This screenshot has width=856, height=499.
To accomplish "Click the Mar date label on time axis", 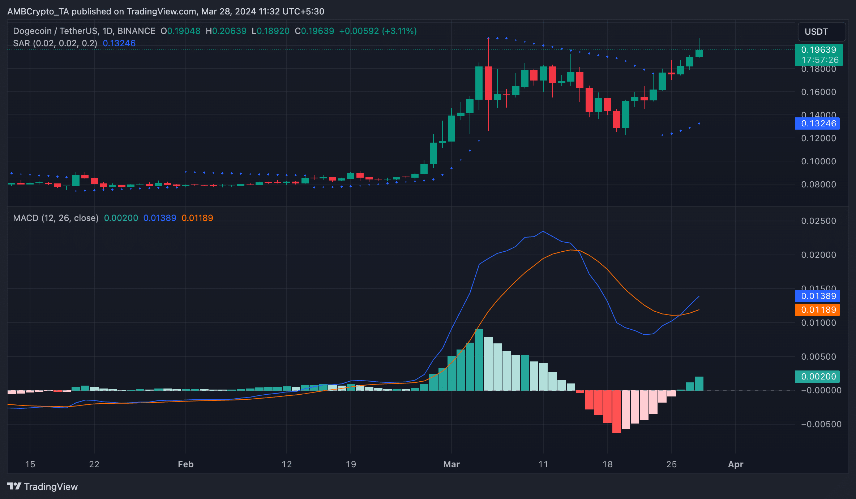I will (x=451, y=464).
